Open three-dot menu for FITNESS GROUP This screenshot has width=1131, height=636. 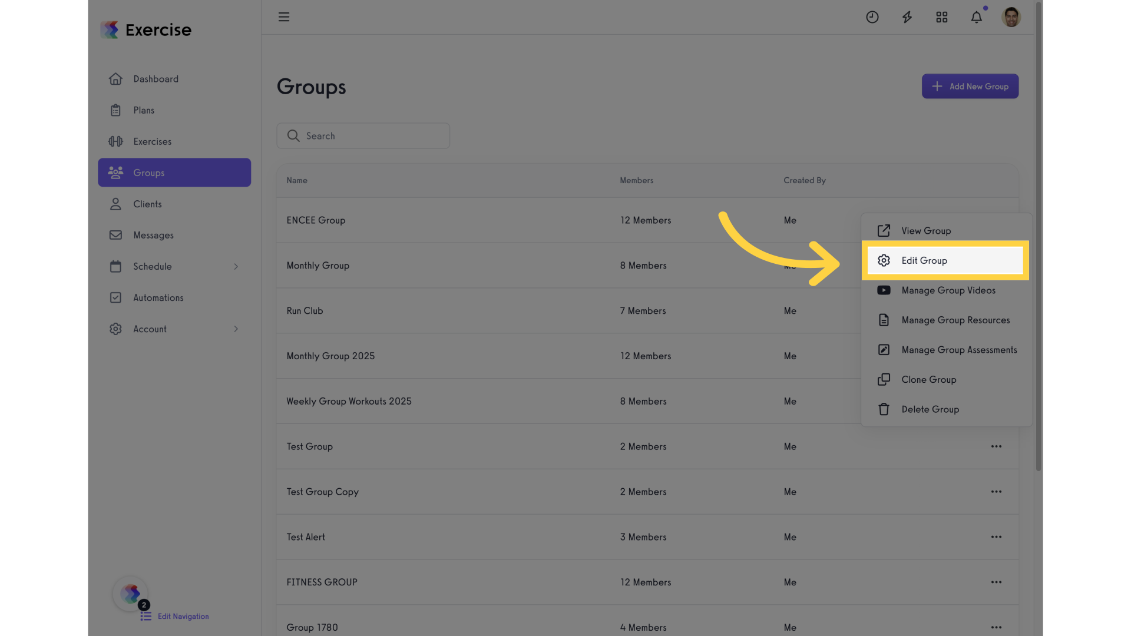pos(996,582)
